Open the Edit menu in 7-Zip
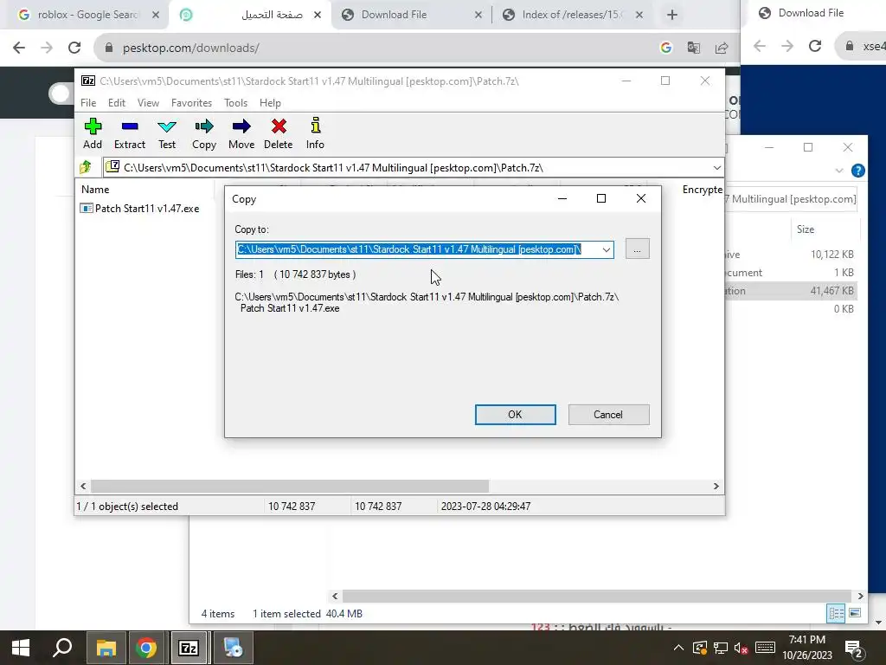This screenshot has height=665, width=886. coord(117,103)
